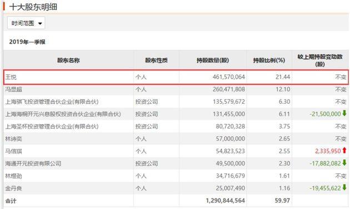
Task: Click the 2019年一季报 period heading
Action: 27,42
